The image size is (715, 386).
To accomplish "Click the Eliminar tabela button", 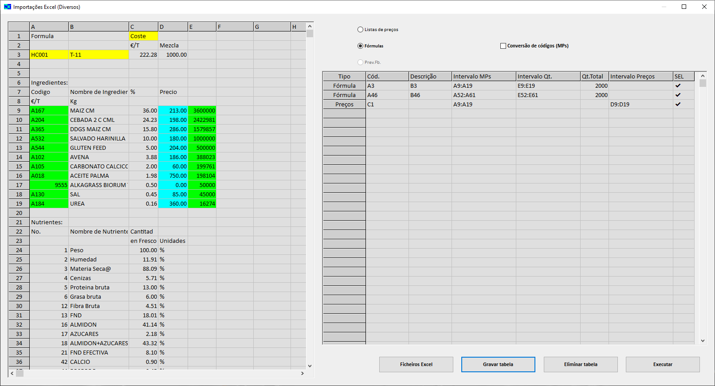I will pos(580,364).
